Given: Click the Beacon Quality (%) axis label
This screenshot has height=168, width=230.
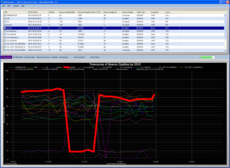Looking at the screenshot, I should click(x=4, y=115).
